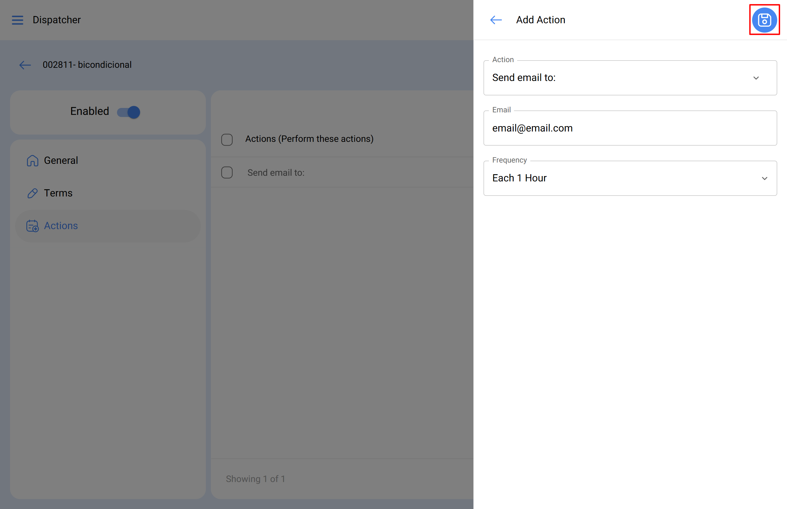Open the Each 1 Hour chevron
Image resolution: width=787 pixels, height=509 pixels.
(x=764, y=178)
